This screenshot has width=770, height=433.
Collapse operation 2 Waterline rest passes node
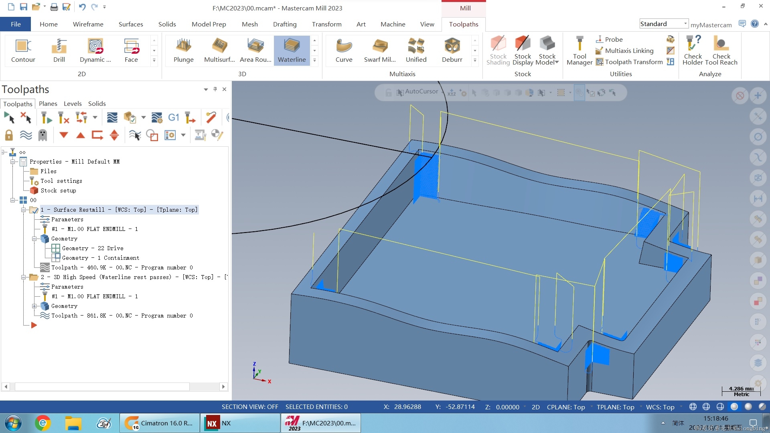click(x=24, y=277)
